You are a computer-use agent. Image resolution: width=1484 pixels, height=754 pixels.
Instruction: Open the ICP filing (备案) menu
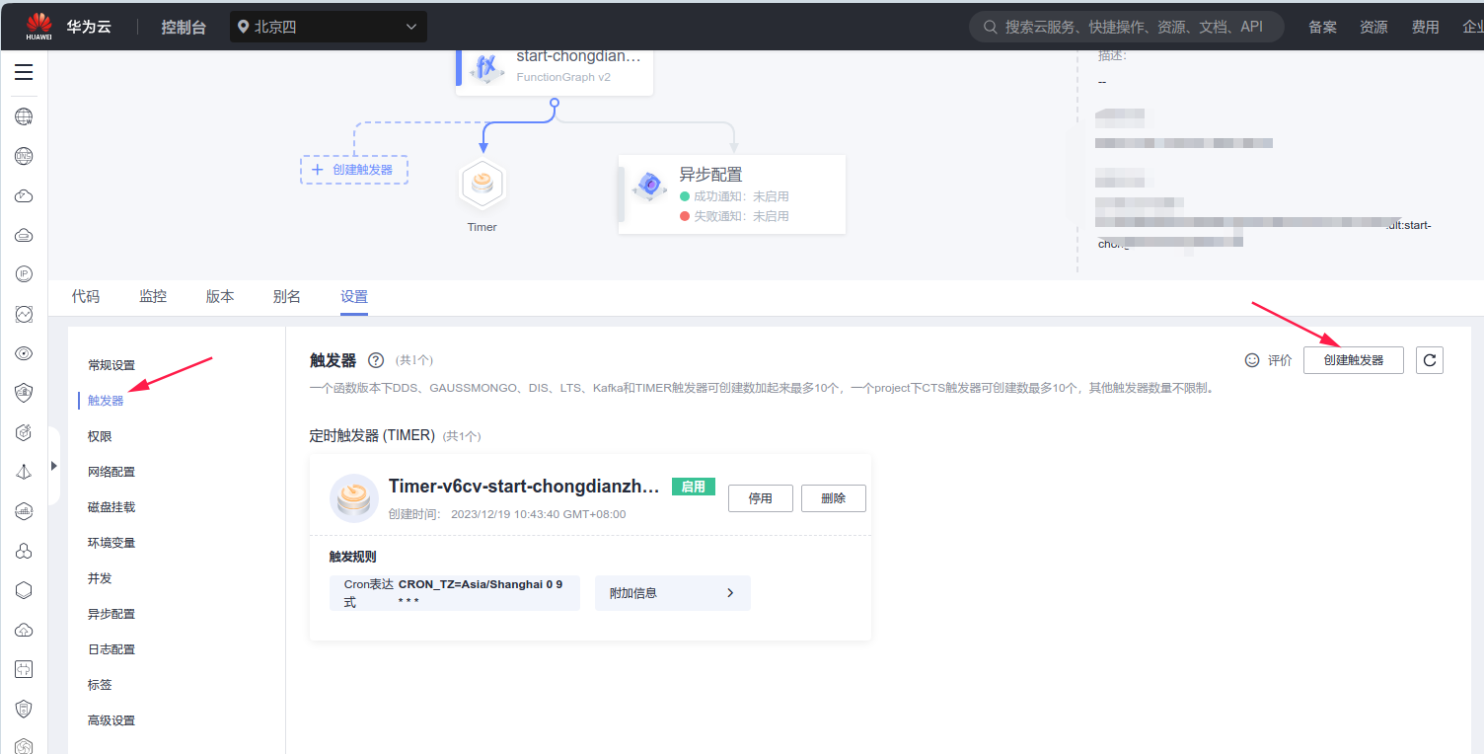point(1323,27)
